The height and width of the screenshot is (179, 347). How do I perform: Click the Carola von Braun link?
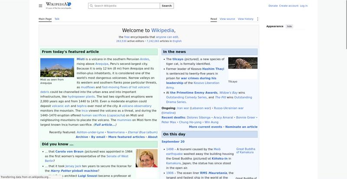(69, 152)
